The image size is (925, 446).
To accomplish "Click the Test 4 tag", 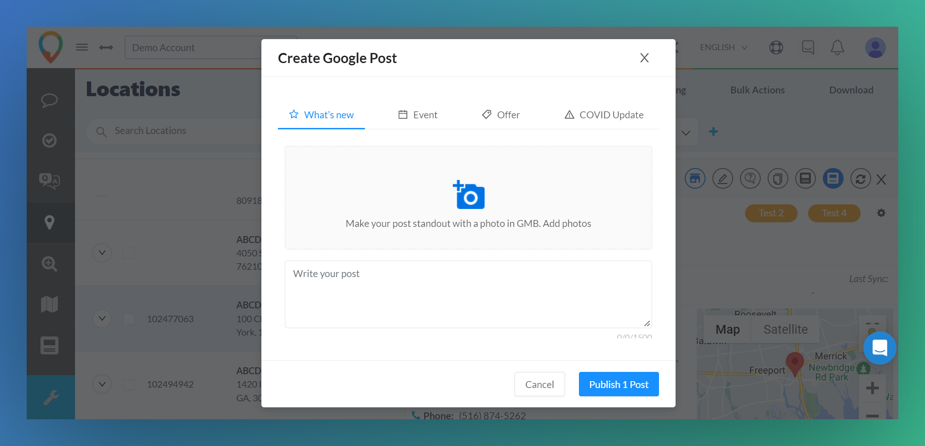I will 834,213.
